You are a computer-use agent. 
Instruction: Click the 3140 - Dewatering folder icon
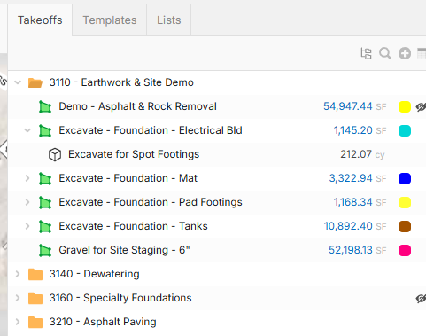(x=35, y=274)
